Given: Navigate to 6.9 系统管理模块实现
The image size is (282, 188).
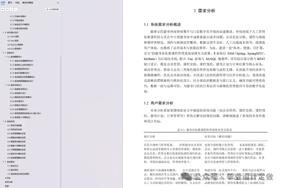Looking at the screenshot, I should pos(16,158).
